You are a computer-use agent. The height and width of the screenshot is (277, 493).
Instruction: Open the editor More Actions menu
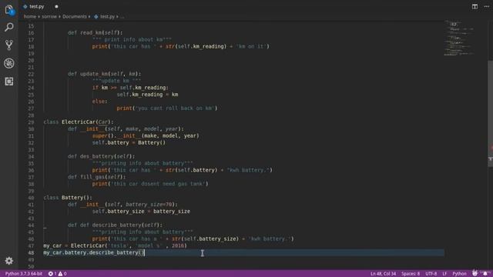(x=486, y=7)
